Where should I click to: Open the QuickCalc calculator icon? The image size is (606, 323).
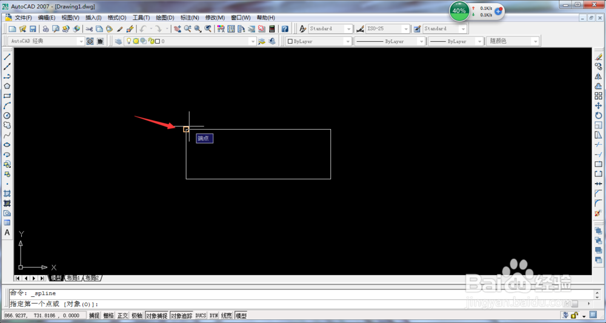(272, 28)
